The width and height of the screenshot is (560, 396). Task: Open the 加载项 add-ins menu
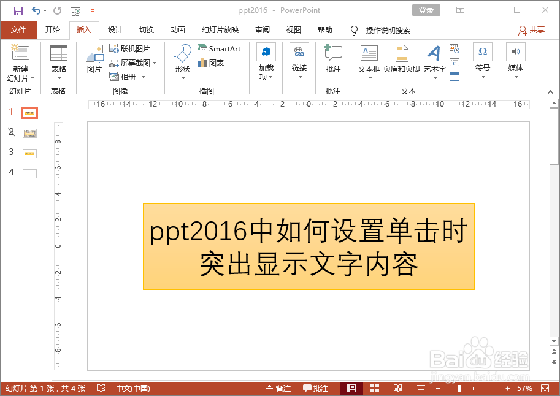[266, 62]
